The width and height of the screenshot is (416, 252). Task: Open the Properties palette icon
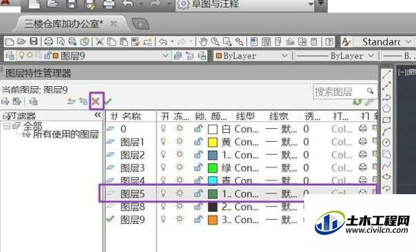[254, 41]
